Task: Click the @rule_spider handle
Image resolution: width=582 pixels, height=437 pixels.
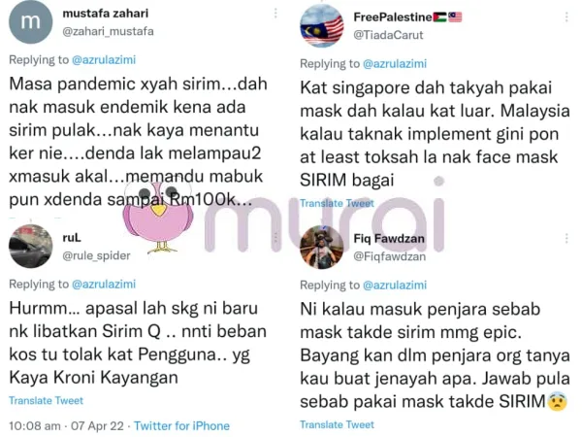Action: pyautogui.click(x=96, y=255)
